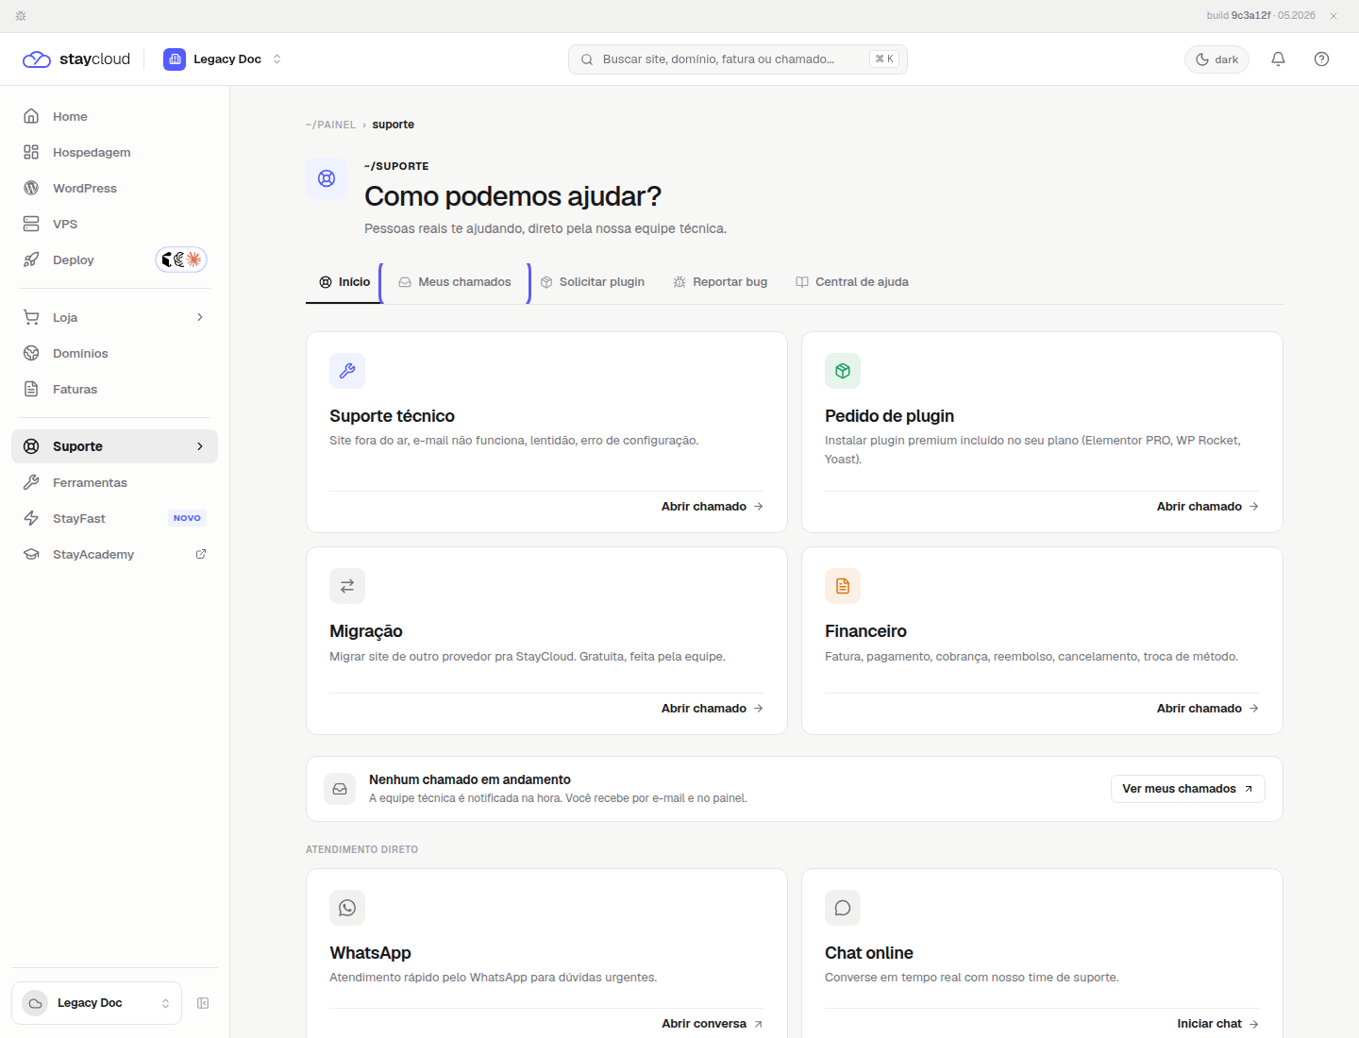Click the Migração arrows icon
The height and width of the screenshot is (1038, 1359).
[347, 586]
